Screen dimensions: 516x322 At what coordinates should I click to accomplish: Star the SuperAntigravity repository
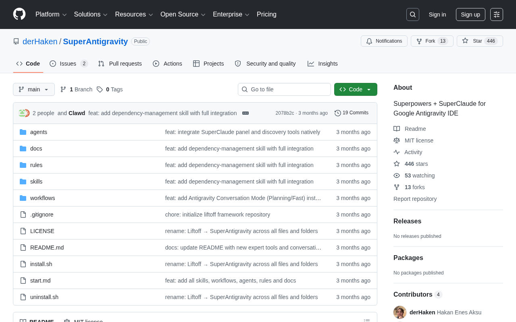(480, 41)
